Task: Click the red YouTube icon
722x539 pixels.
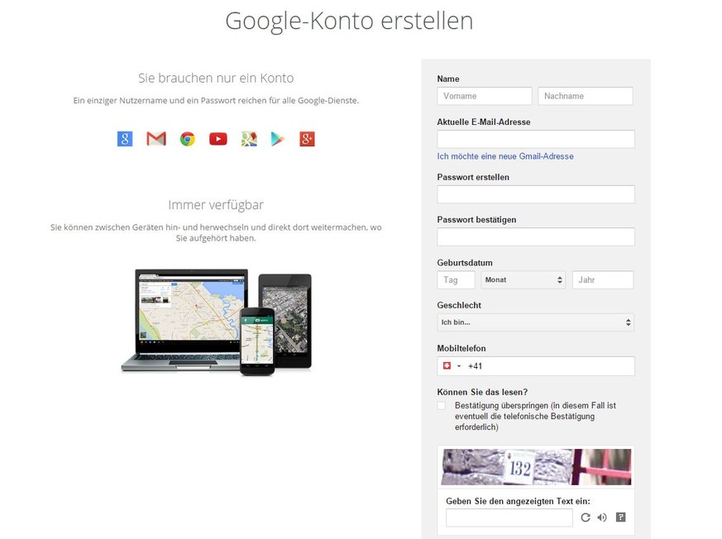Action: tap(218, 139)
